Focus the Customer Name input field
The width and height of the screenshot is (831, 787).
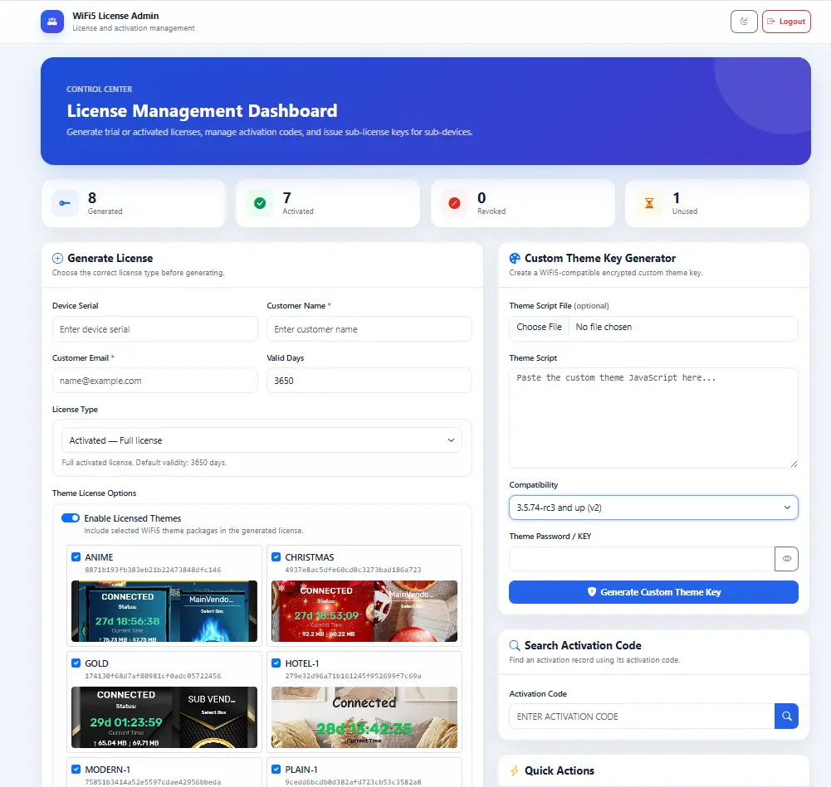pos(369,329)
